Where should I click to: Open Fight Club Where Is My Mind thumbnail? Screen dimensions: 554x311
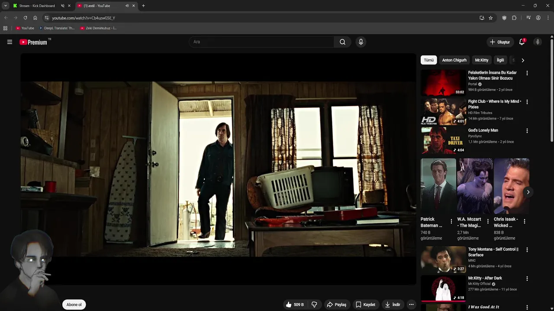(443, 111)
